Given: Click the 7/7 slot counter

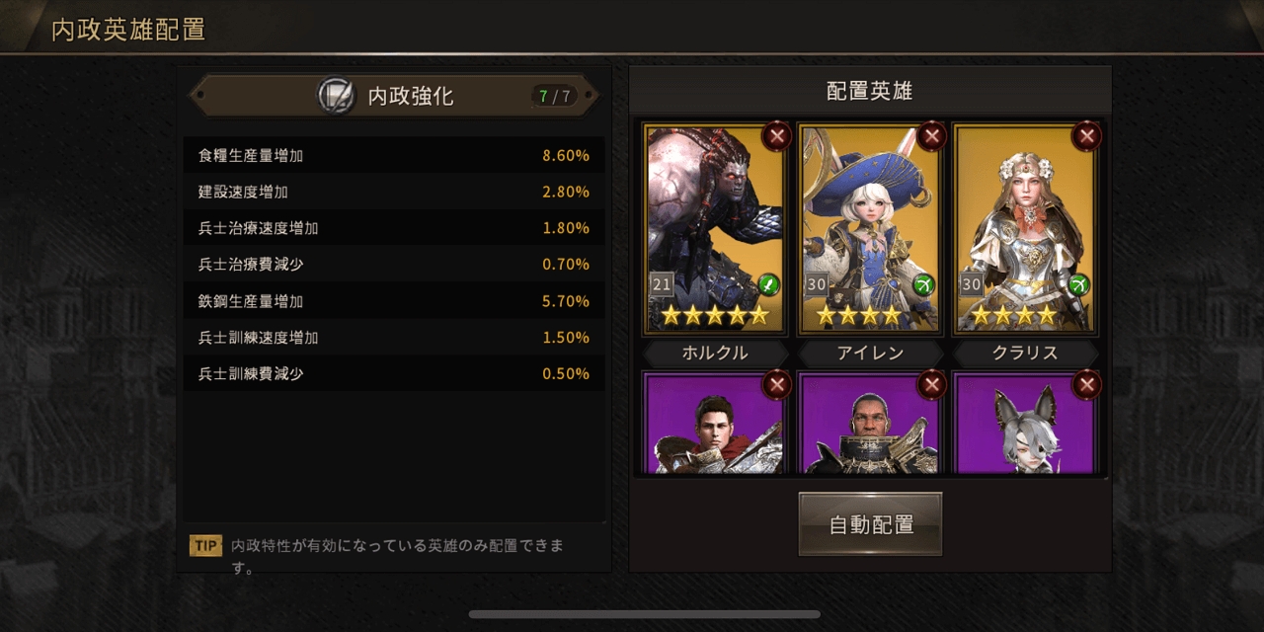Looking at the screenshot, I should coord(554,96).
